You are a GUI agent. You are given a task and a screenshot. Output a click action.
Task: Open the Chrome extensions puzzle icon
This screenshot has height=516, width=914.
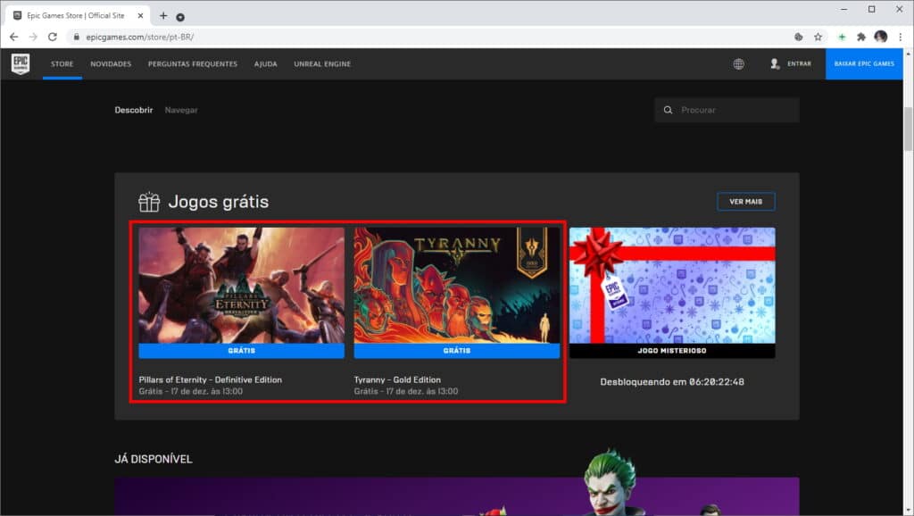pos(861,37)
